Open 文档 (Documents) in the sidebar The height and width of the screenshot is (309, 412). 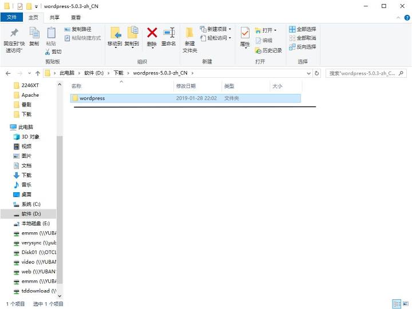pyautogui.click(x=26, y=165)
